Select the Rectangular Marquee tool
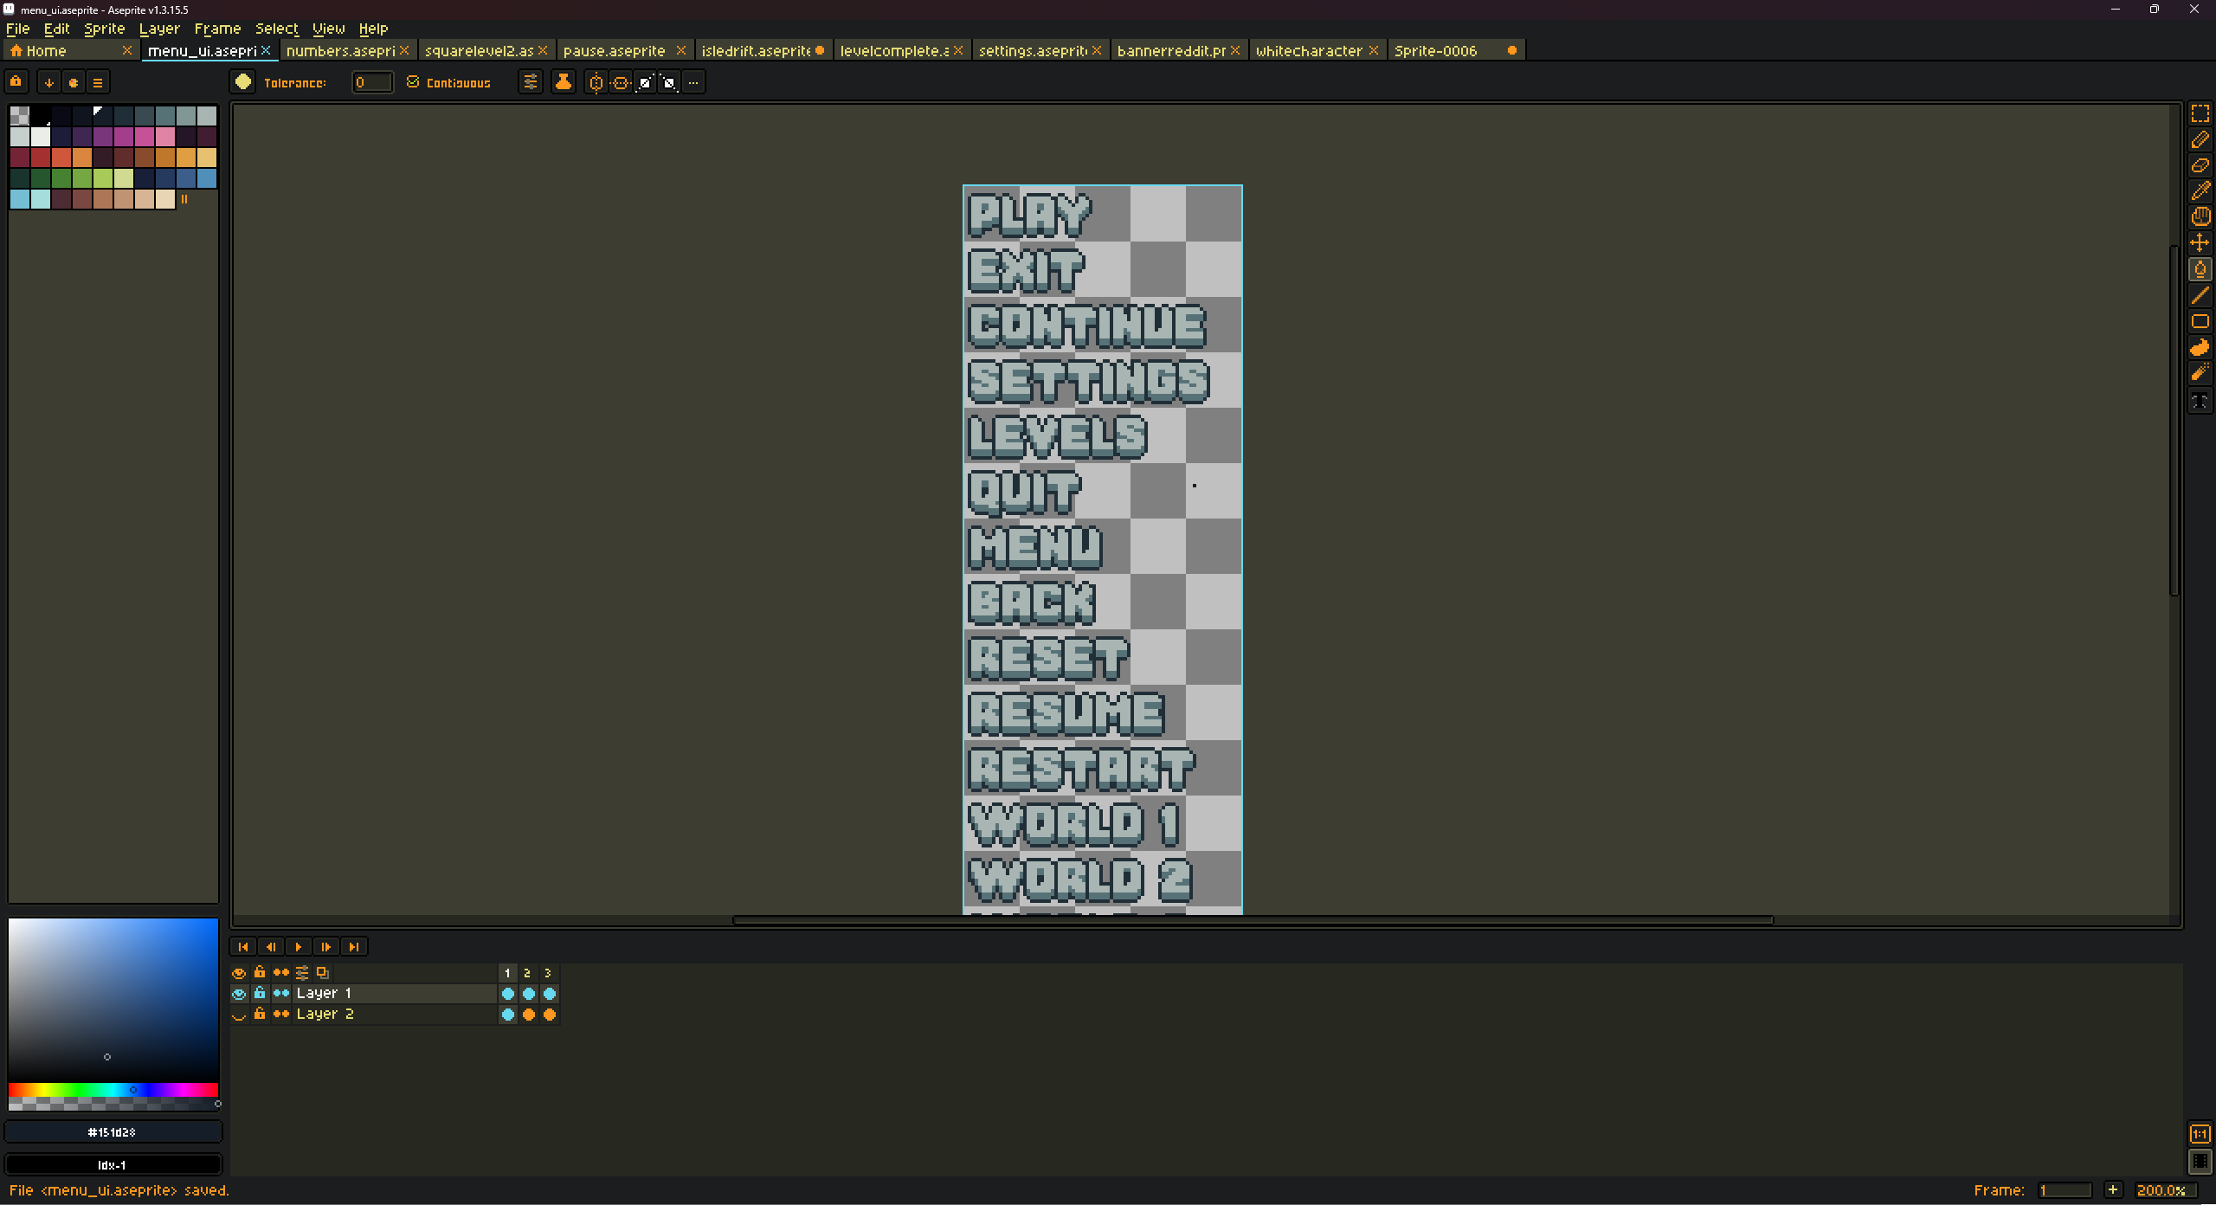Viewport: 2216px width, 1205px height. (2200, 113)
